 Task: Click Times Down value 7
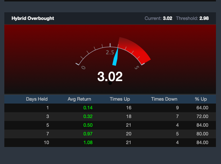(x=177, y=117)
